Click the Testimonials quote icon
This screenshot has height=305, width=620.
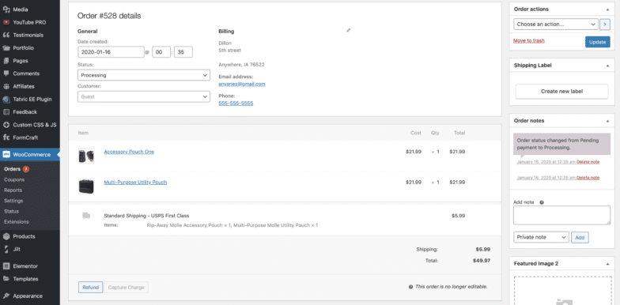(x=6, y=35)
